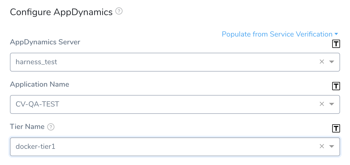
Task: Clear the harness_test selection with X
Action: coord(322,62)
